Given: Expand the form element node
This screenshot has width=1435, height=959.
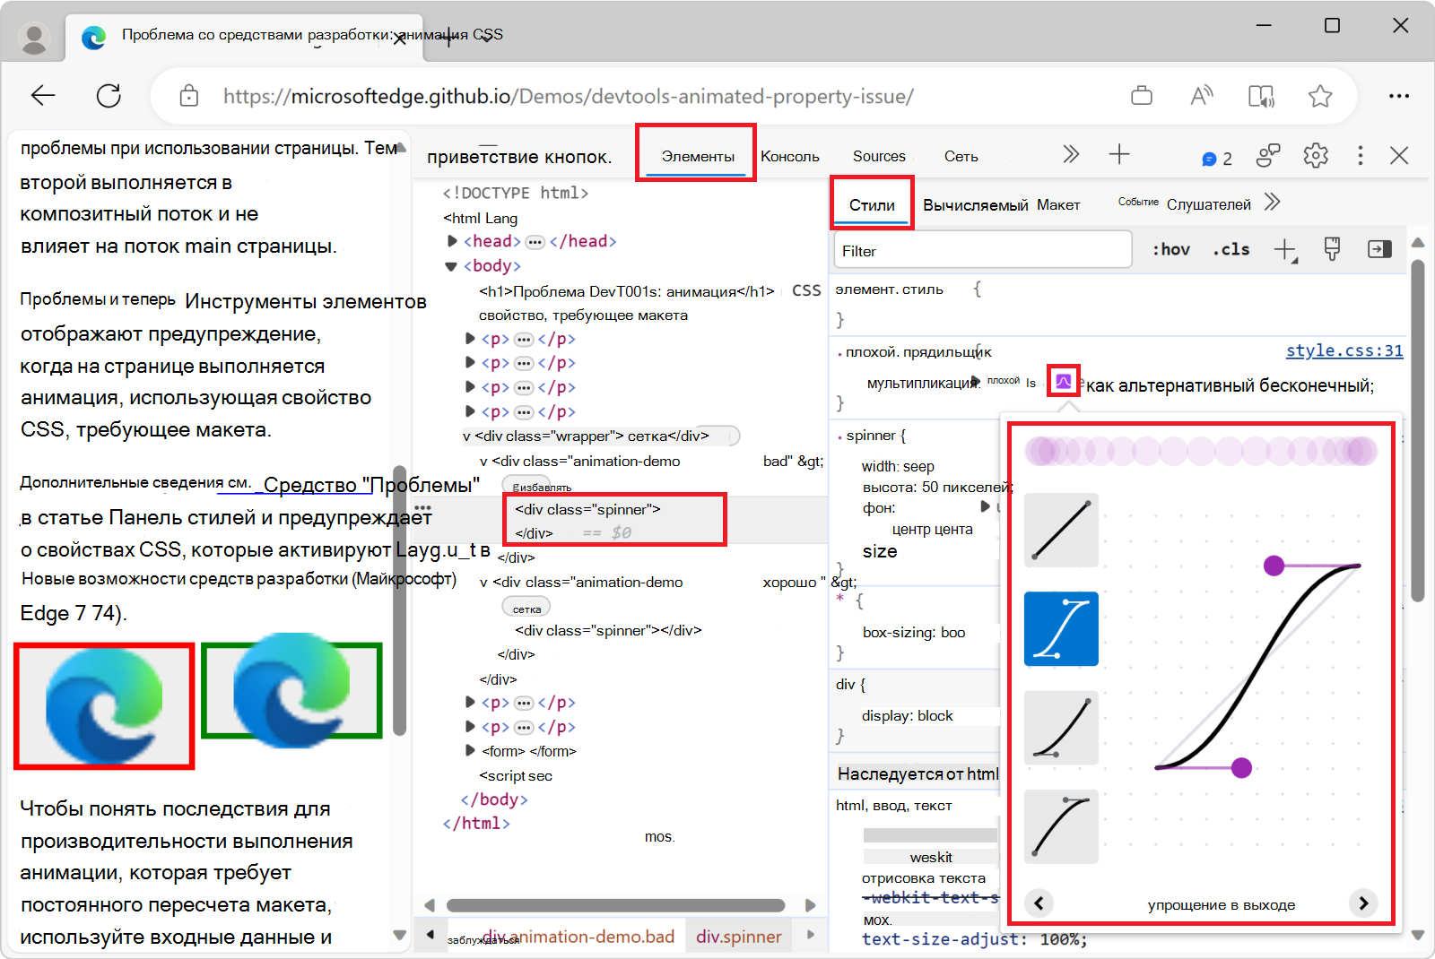Looking at the screenshot, I should (x=470, y=751).
